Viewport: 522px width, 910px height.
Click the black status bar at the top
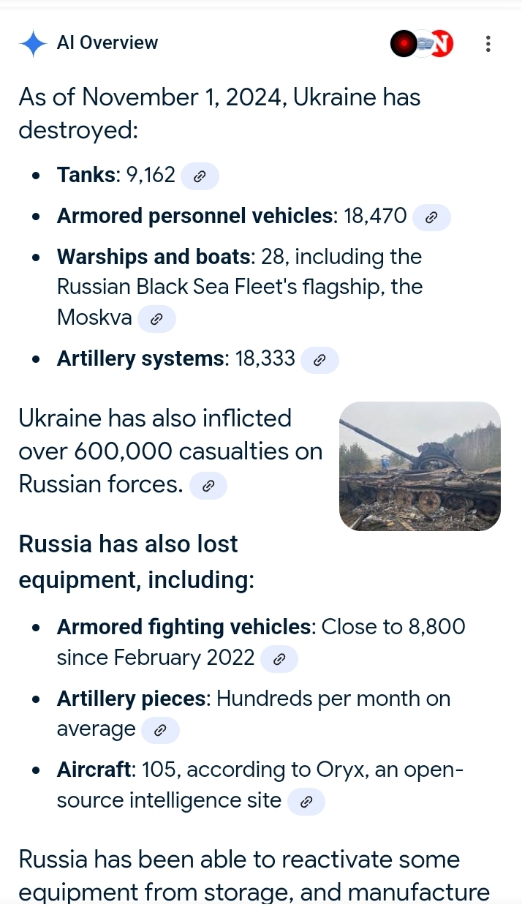click(x=261, y=4)
